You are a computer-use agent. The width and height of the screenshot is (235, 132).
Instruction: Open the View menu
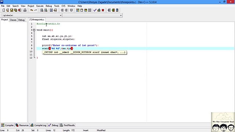23,6
